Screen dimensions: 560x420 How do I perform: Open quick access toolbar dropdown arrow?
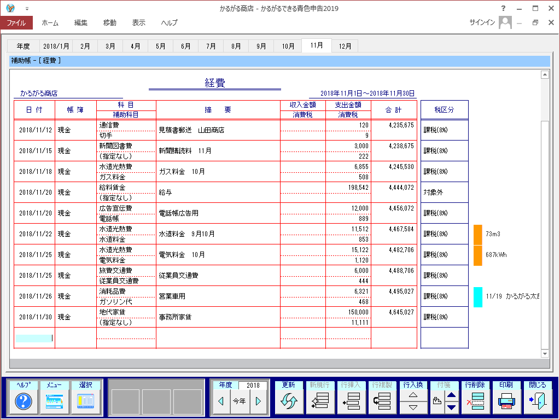tap(27, 8)
